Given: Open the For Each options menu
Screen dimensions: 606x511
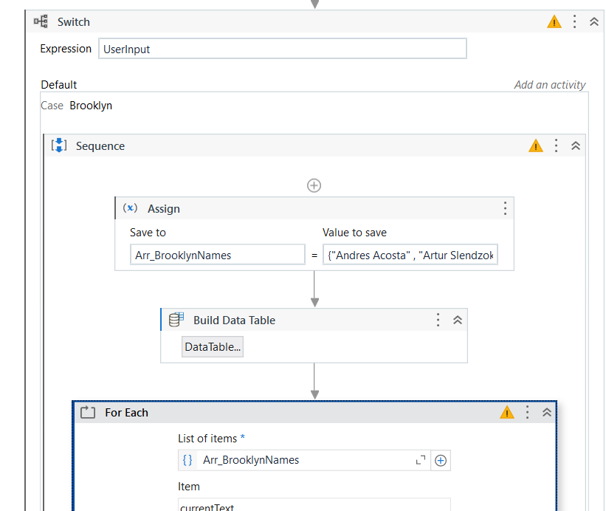Looking at the screenshot, I should click(526, 413).
